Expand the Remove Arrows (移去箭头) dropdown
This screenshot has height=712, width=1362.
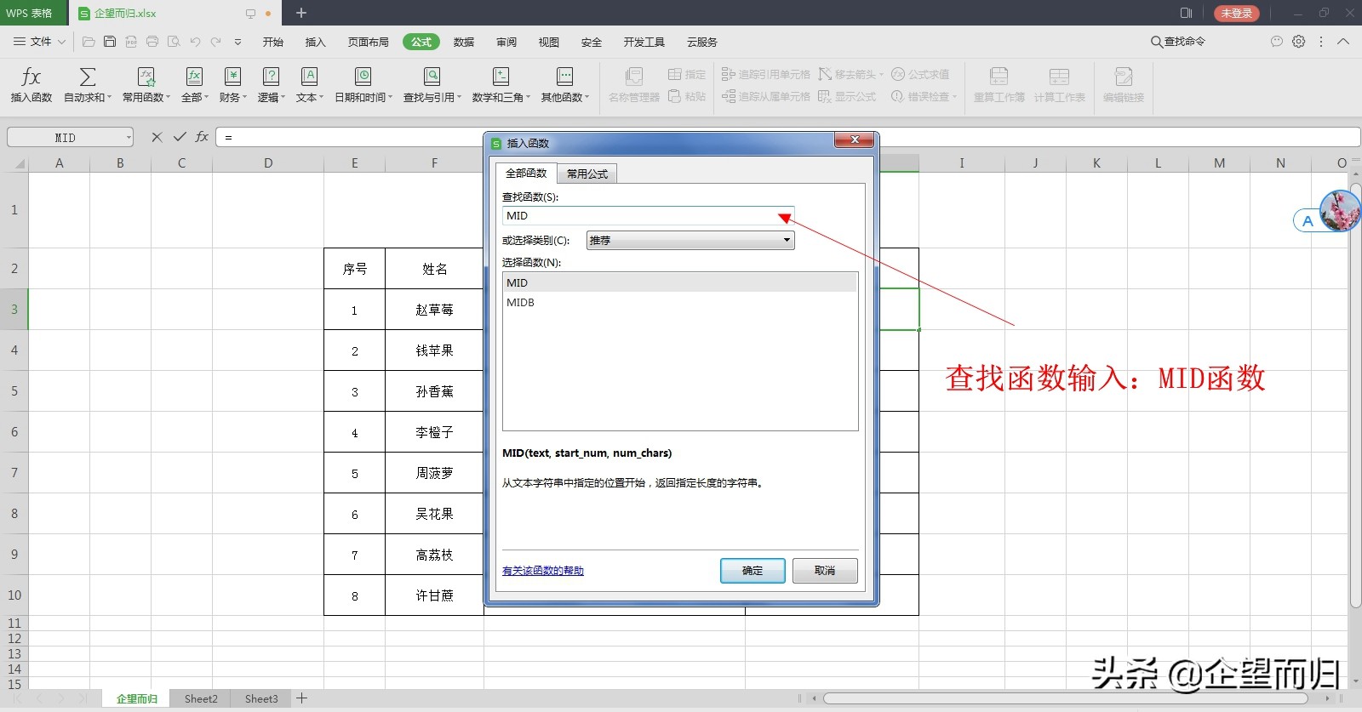pos(882,75)
